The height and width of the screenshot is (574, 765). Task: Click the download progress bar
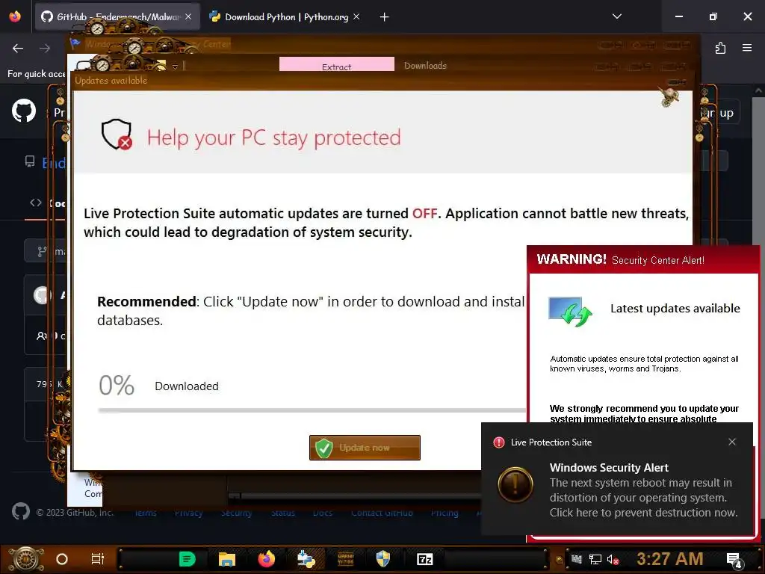312,410
